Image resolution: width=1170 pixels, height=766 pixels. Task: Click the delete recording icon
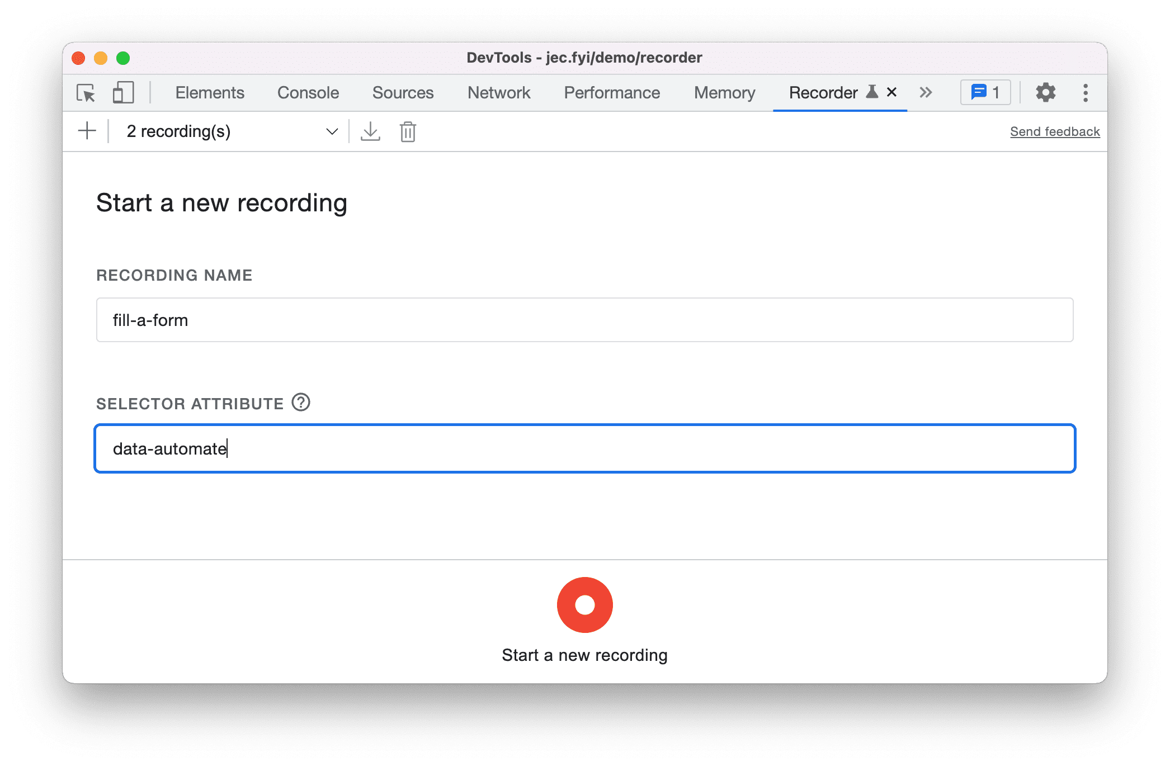(x=408, y=131)
